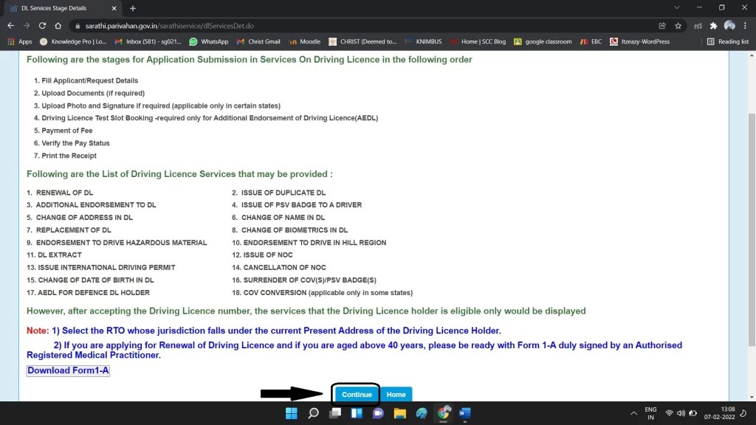Expand hidden system tray icons

pyautogui.click(x=633, y=413)
